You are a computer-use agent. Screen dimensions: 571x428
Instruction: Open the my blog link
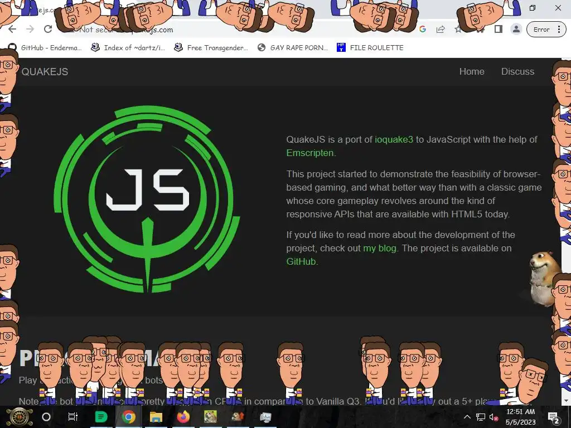point(379,248)
